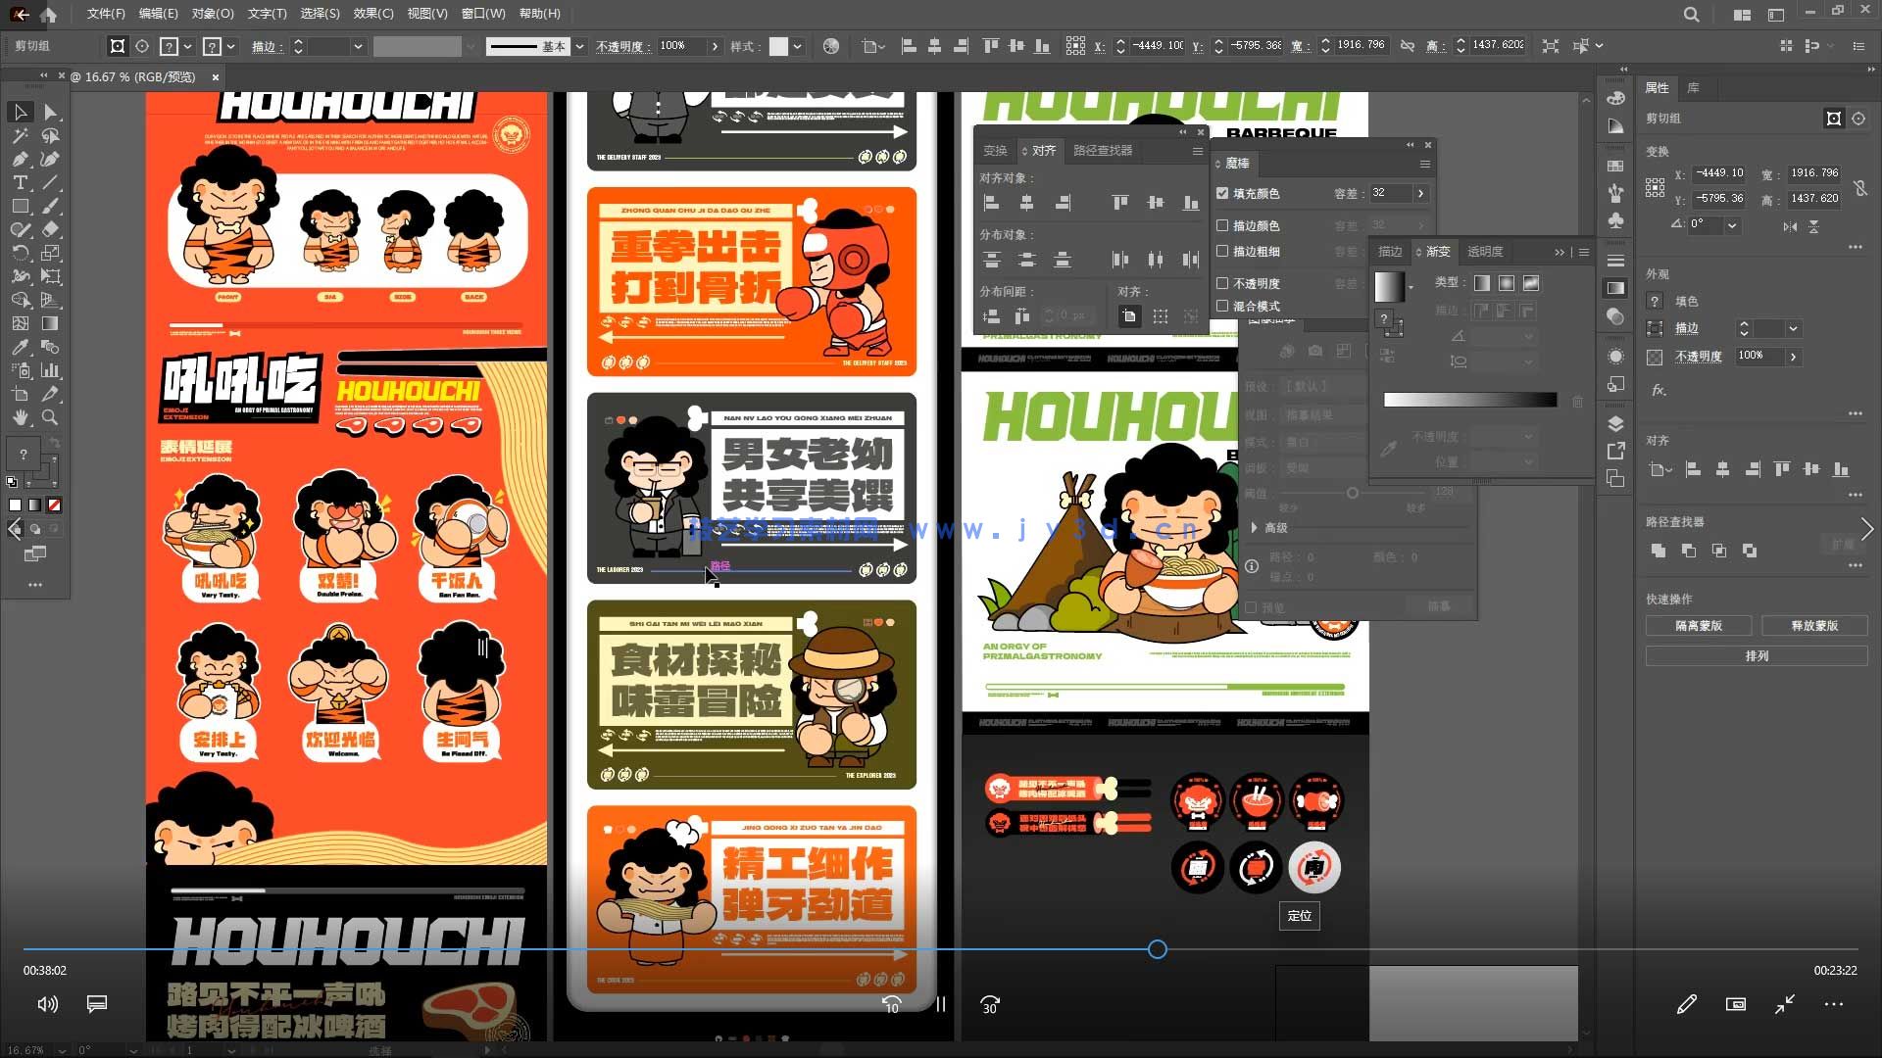Screen dimensions: 1882x1058
Task: Select the Type tool
Action: point(20,182)
